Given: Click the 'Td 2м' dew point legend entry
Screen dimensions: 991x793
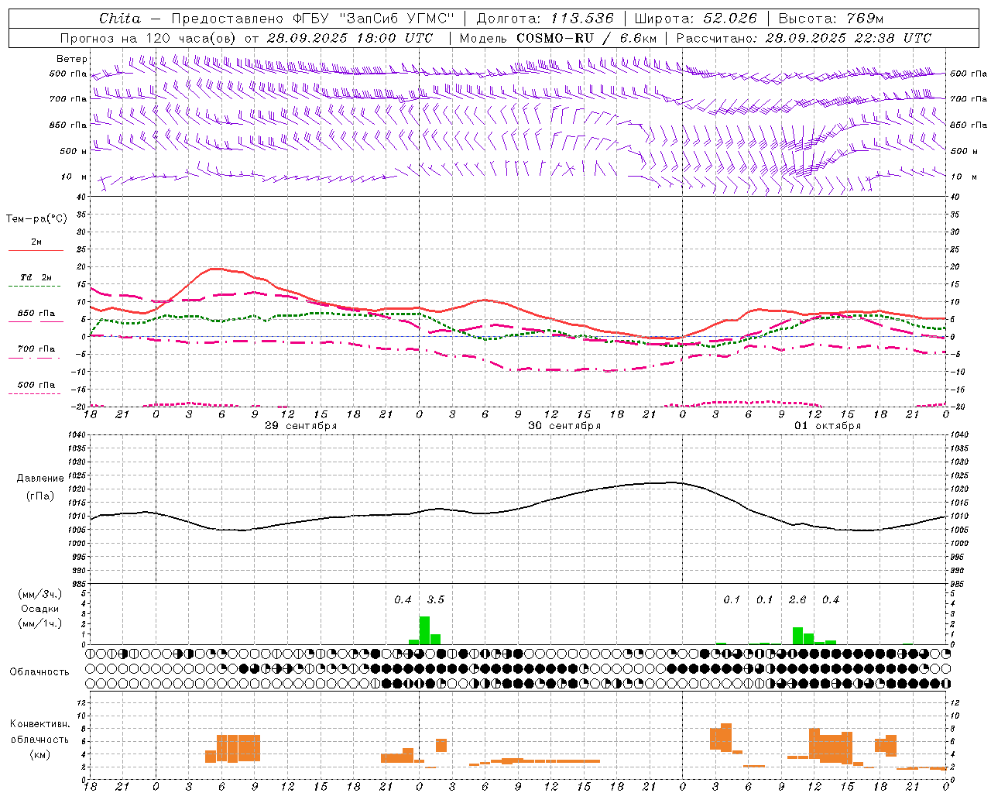Looking at the screenshot, I should 36,277.
